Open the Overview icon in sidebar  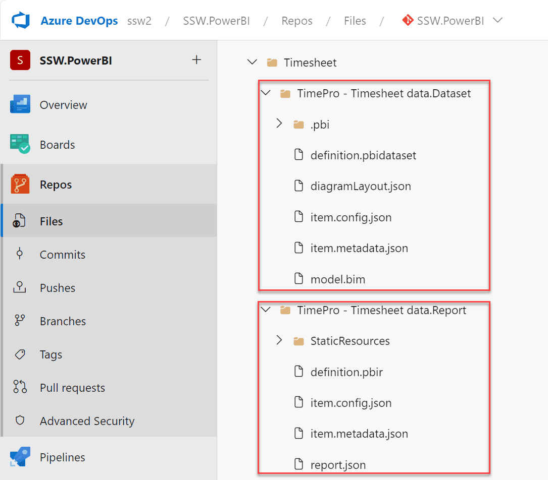pyautogui.click(x=20, y=105)
